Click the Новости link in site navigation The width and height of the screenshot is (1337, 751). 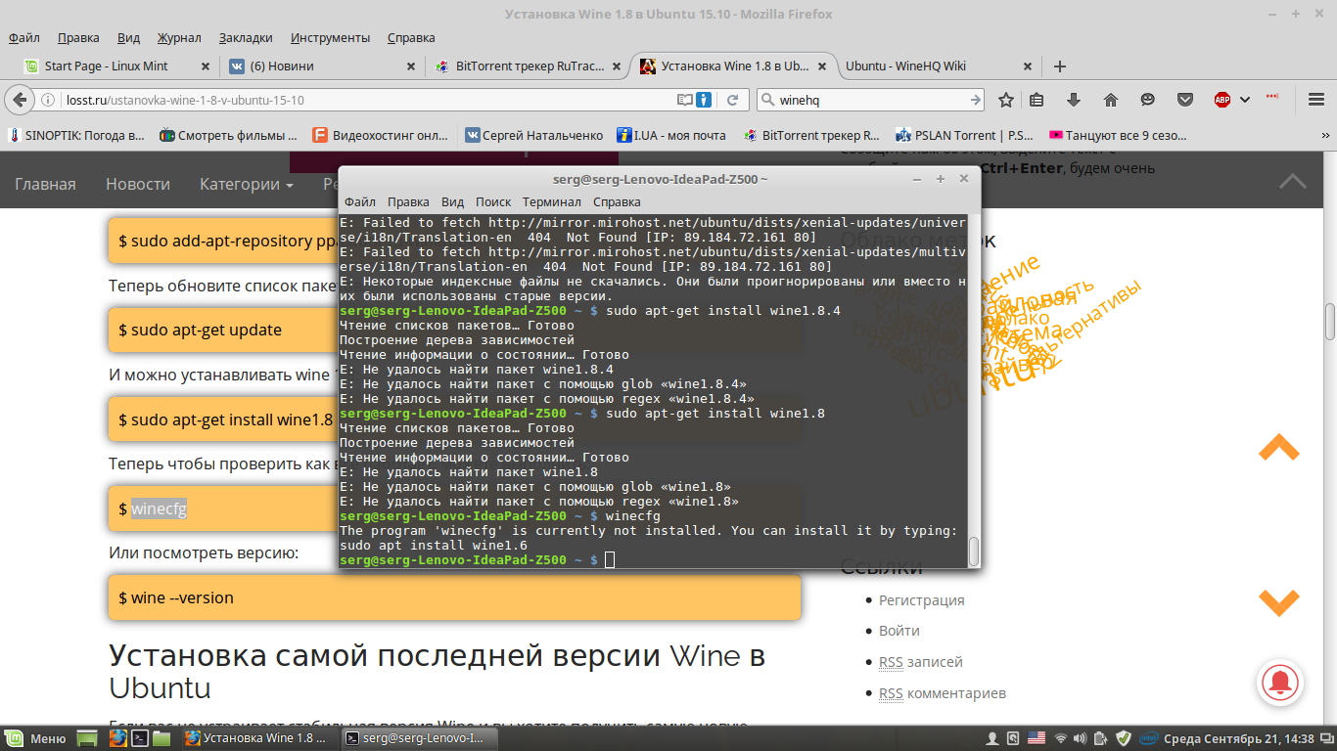point(138,184)
